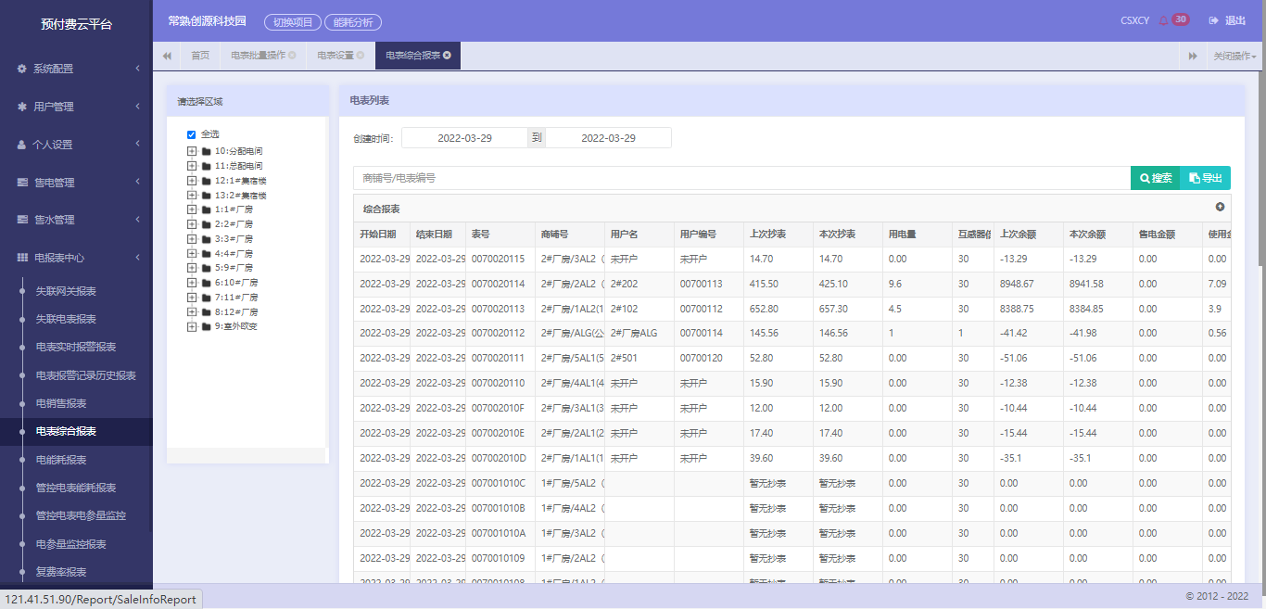The image size is (1266, 609).
Task: Click folder icon of 9:室外欧变
Action: 206,326
